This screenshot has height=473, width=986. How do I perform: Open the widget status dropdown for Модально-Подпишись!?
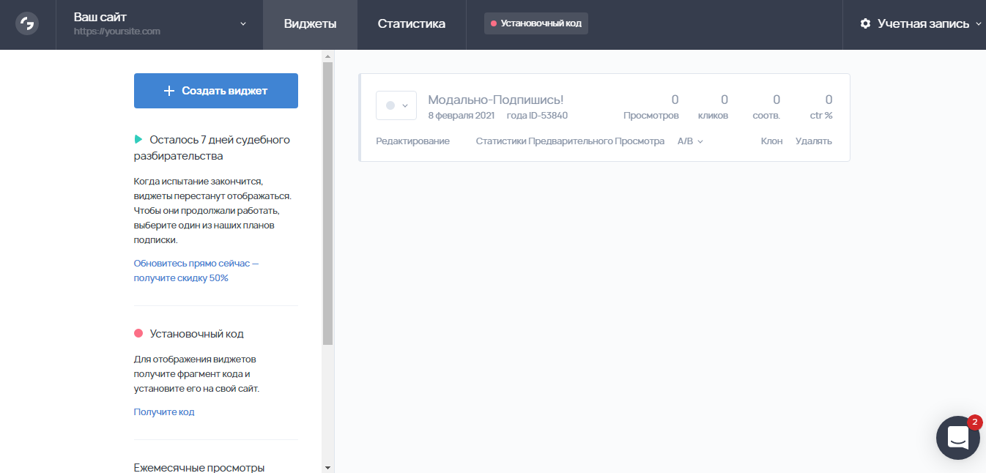(396, 105)
